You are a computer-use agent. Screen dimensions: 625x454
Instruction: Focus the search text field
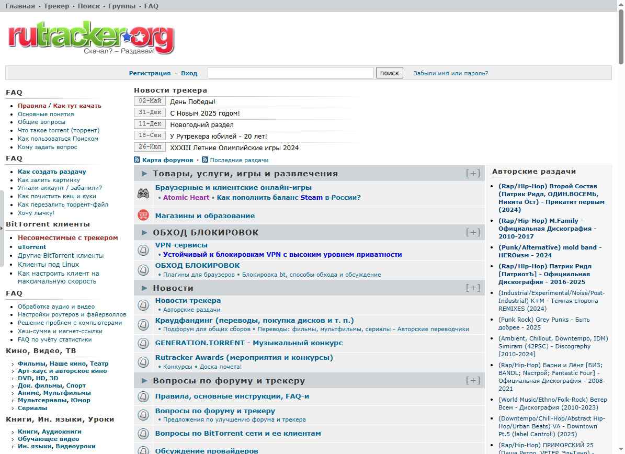point(290,73)
